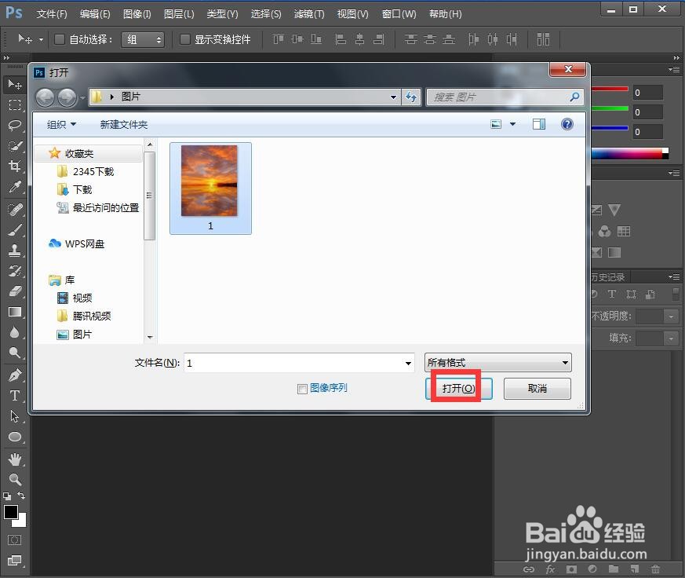Open the 不透明度 dropdown arrow
This screenshot has width=685, height=578.
(671, 316)
